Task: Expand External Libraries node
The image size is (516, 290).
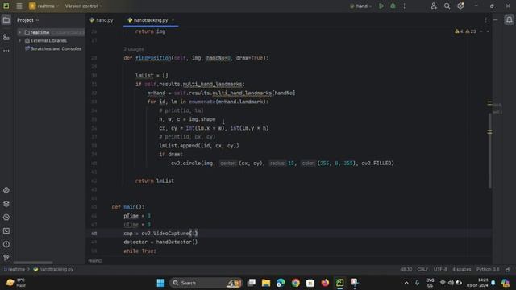Action: point(20,40)
